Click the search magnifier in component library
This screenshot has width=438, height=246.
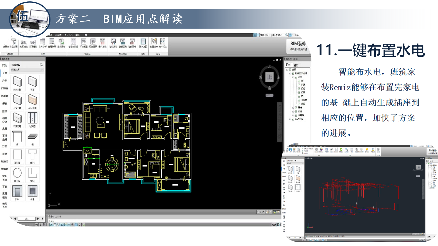41,65
